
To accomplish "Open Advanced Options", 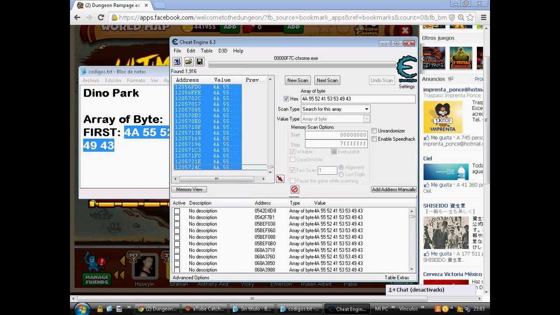I will click(x=191, y=278).
